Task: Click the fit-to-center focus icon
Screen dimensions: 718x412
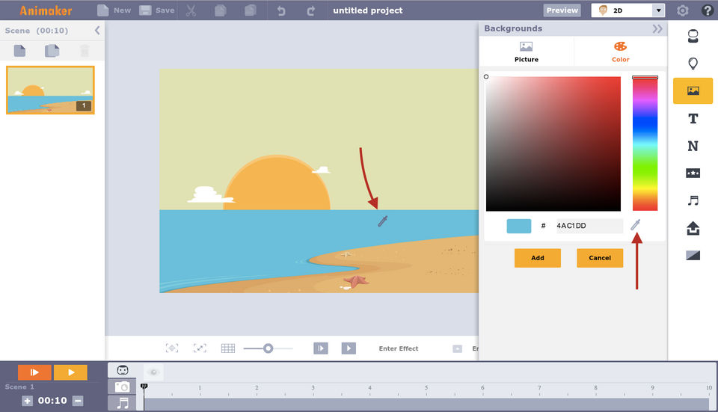Action: tap(172, 348)
